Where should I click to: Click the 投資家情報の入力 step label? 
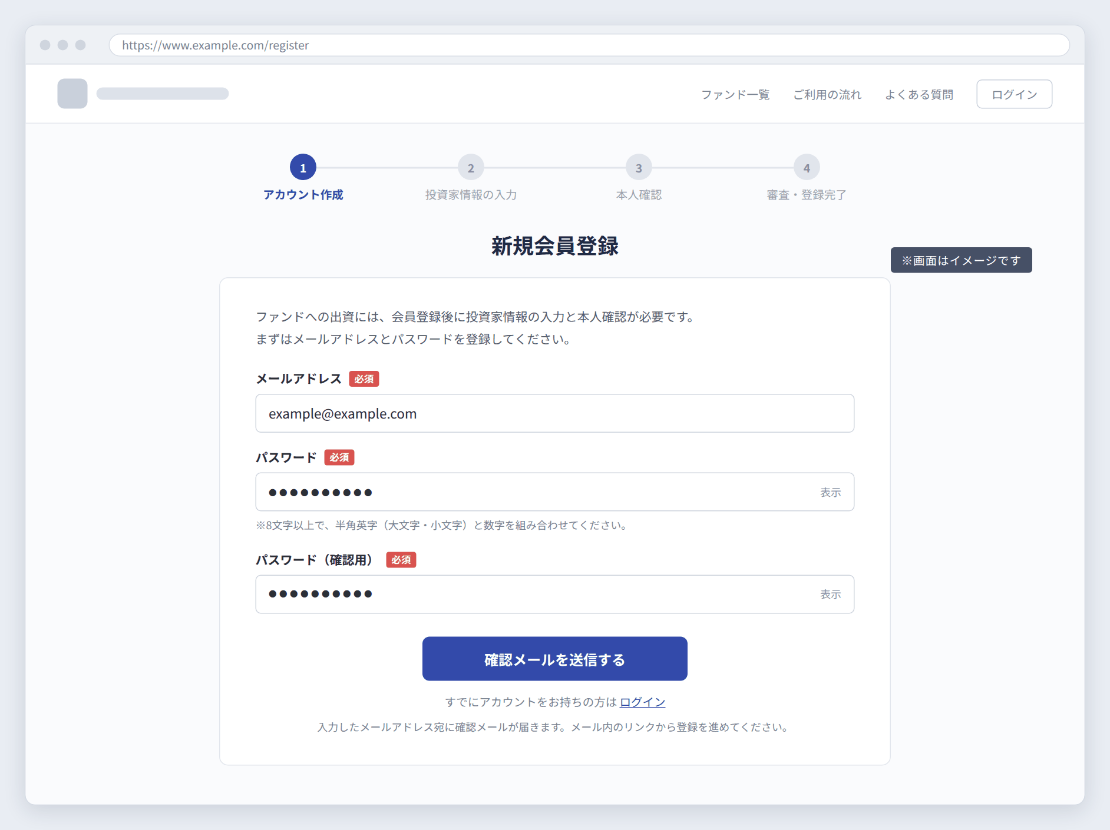[471, 195]
